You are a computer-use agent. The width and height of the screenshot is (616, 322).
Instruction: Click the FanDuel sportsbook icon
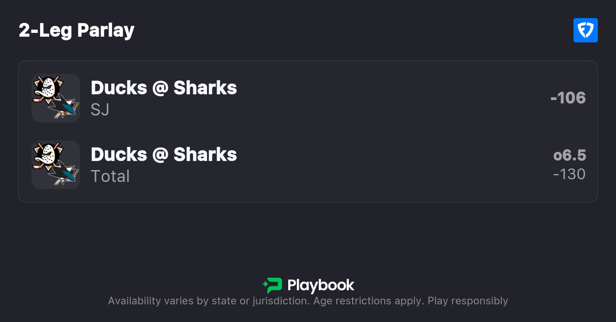(x=585, y=30)
